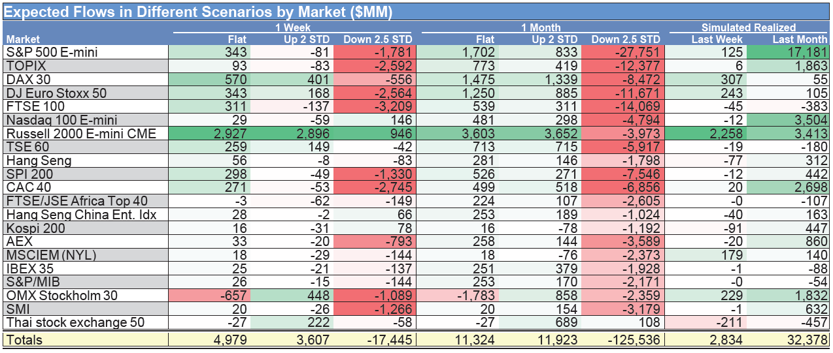Click the 'AEX' row label

pyautogui.click(x=19, y=241)
